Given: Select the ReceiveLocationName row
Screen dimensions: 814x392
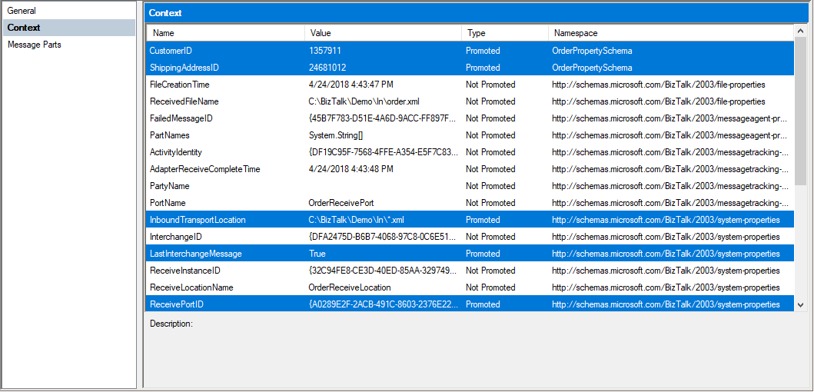Looking at the screenshot, I should (x=470, y=287).
